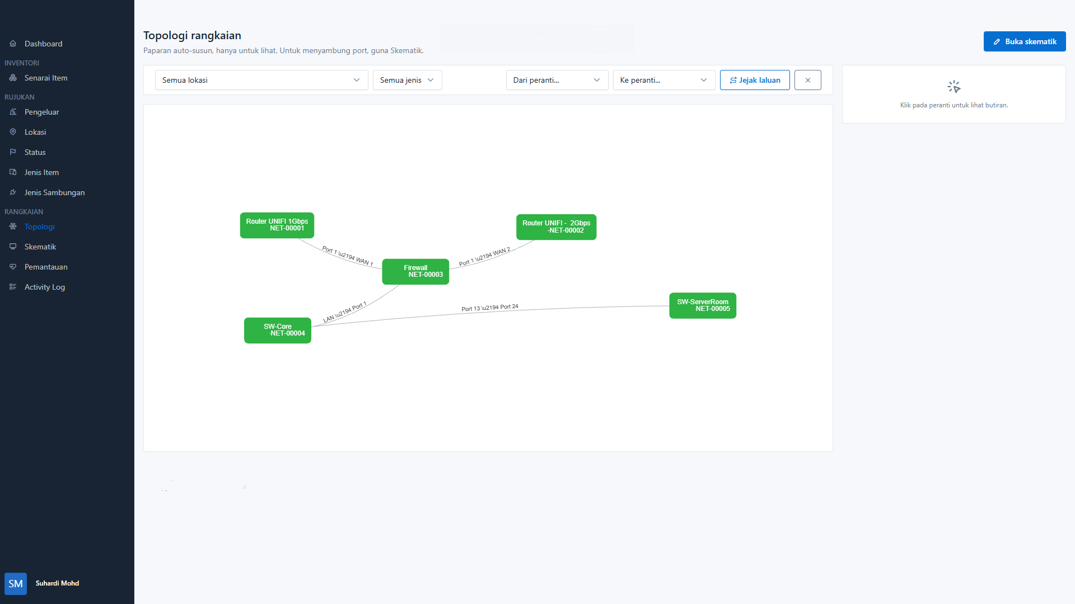
Task: Select the SW-ServerRoom NET-00005 node
Action: point(703,306)
